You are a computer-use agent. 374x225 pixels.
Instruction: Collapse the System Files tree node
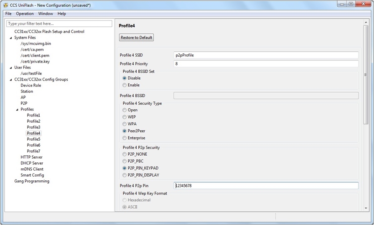pyautogui.click(x=11, y=38)
